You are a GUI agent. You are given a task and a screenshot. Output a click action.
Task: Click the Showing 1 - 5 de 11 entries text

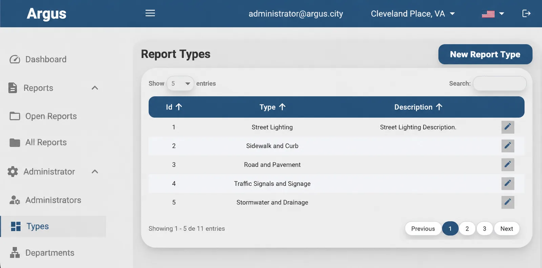187,229
